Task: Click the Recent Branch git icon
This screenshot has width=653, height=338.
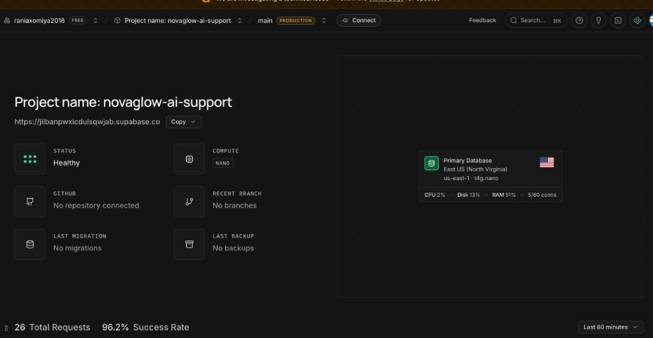Action: tap(189, 202)
